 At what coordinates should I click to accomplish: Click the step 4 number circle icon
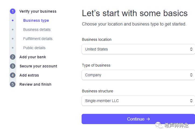pyautogui.click(x=13, y=75)
